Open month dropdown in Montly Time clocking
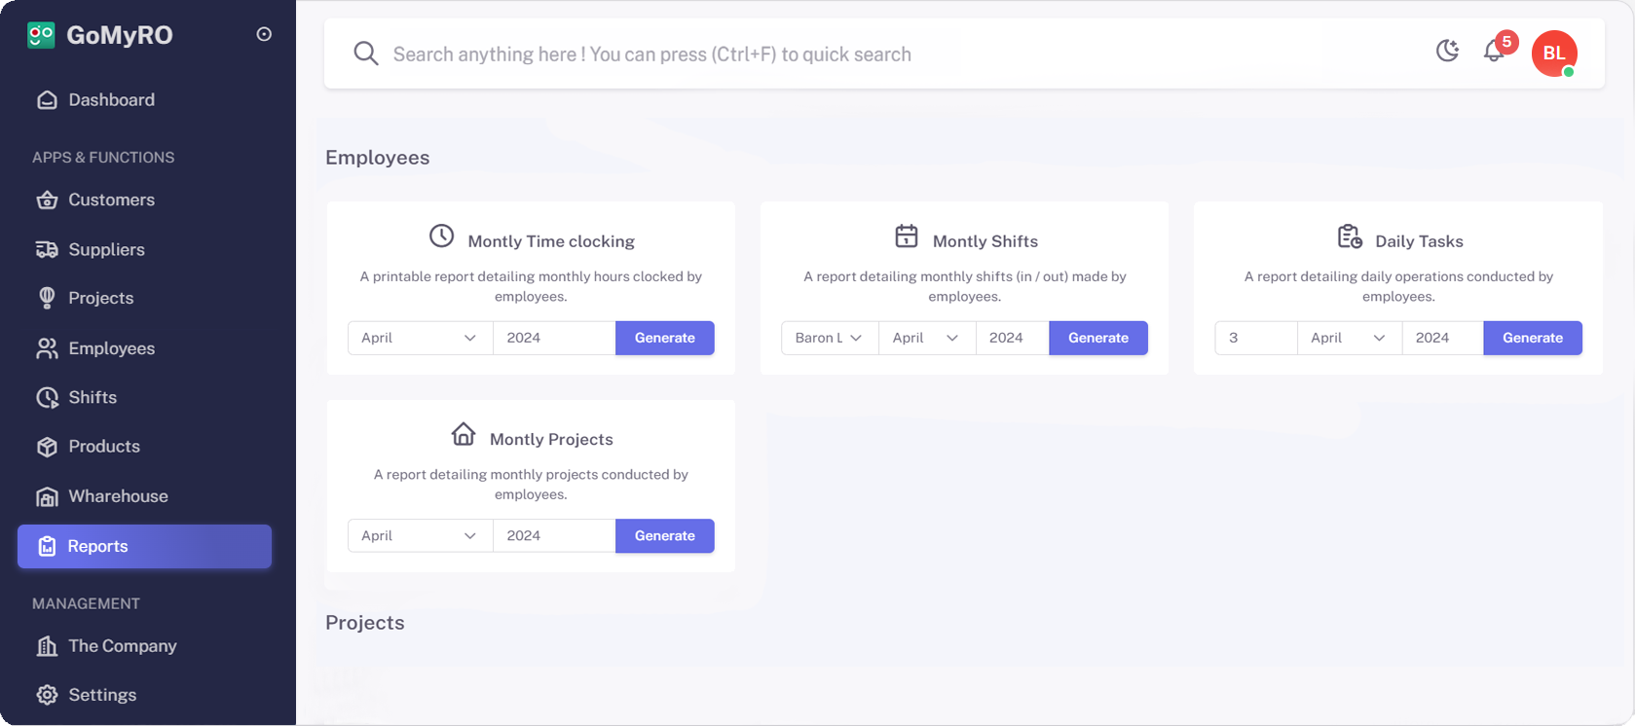Viewport: 1635px width, 726px height. coord(420,338)
